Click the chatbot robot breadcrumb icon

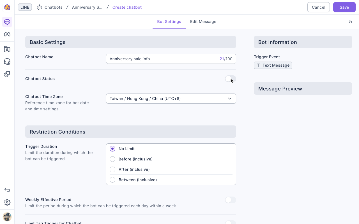[x=40, y=7]
